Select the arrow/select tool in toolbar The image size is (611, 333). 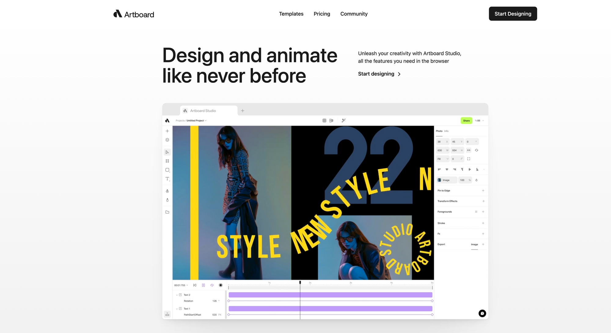pyautogui.click(x=167, y=152)
